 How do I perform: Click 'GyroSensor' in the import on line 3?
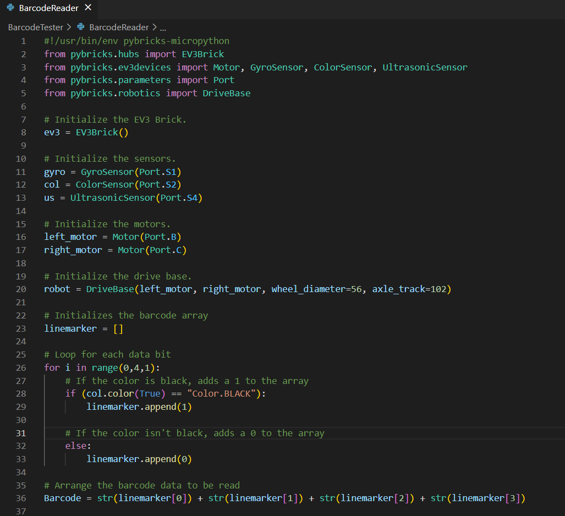tap(277, 67)
